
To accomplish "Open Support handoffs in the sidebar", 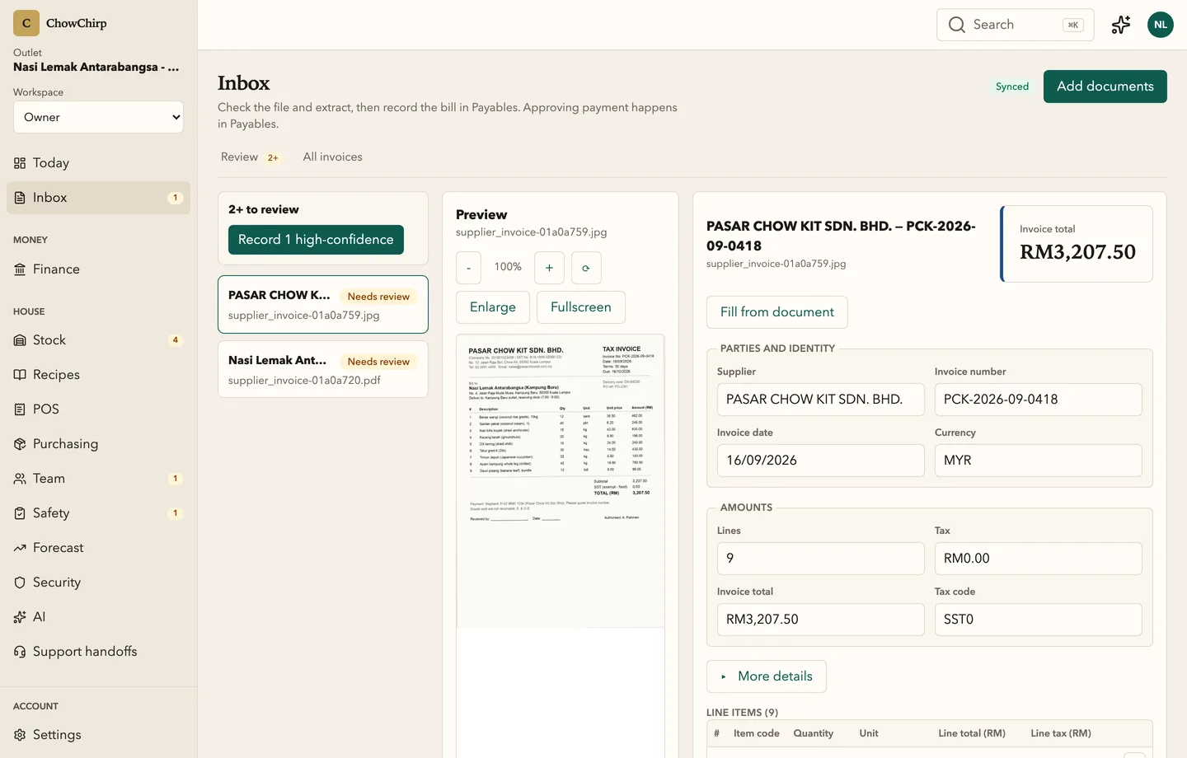I will (98, 652).
